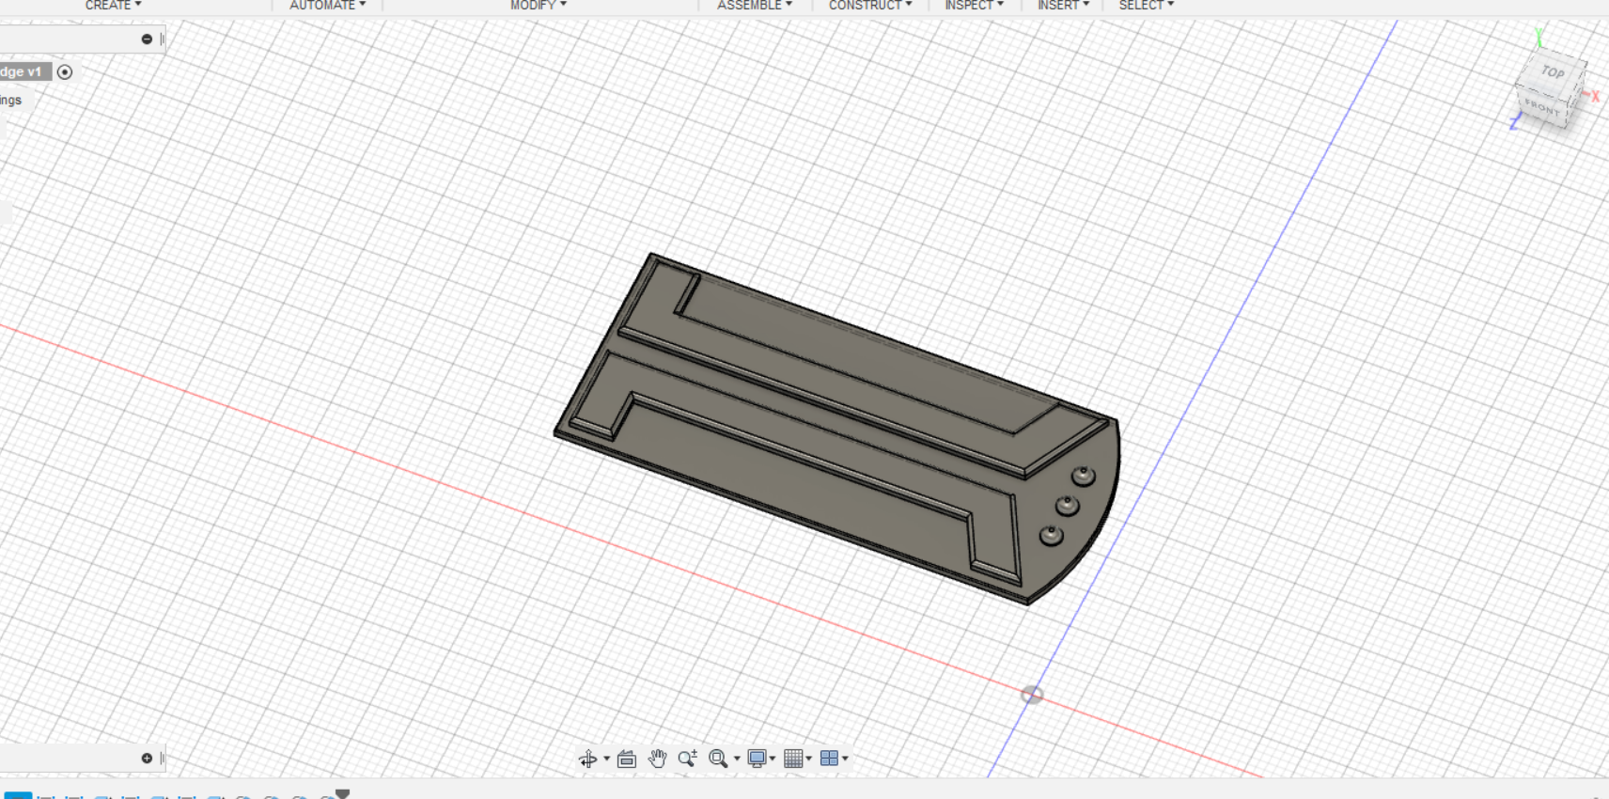The image size is (1609, 799).
Task: Click the ViewCube TOP face
Action: (1553, 72)
